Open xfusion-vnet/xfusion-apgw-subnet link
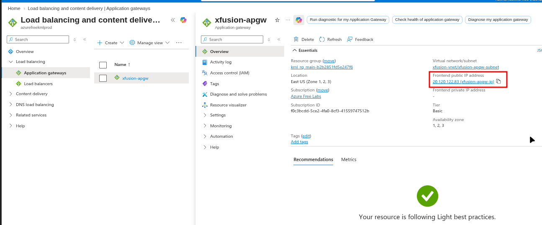This screenshot has width=542, height=225. 466,67
